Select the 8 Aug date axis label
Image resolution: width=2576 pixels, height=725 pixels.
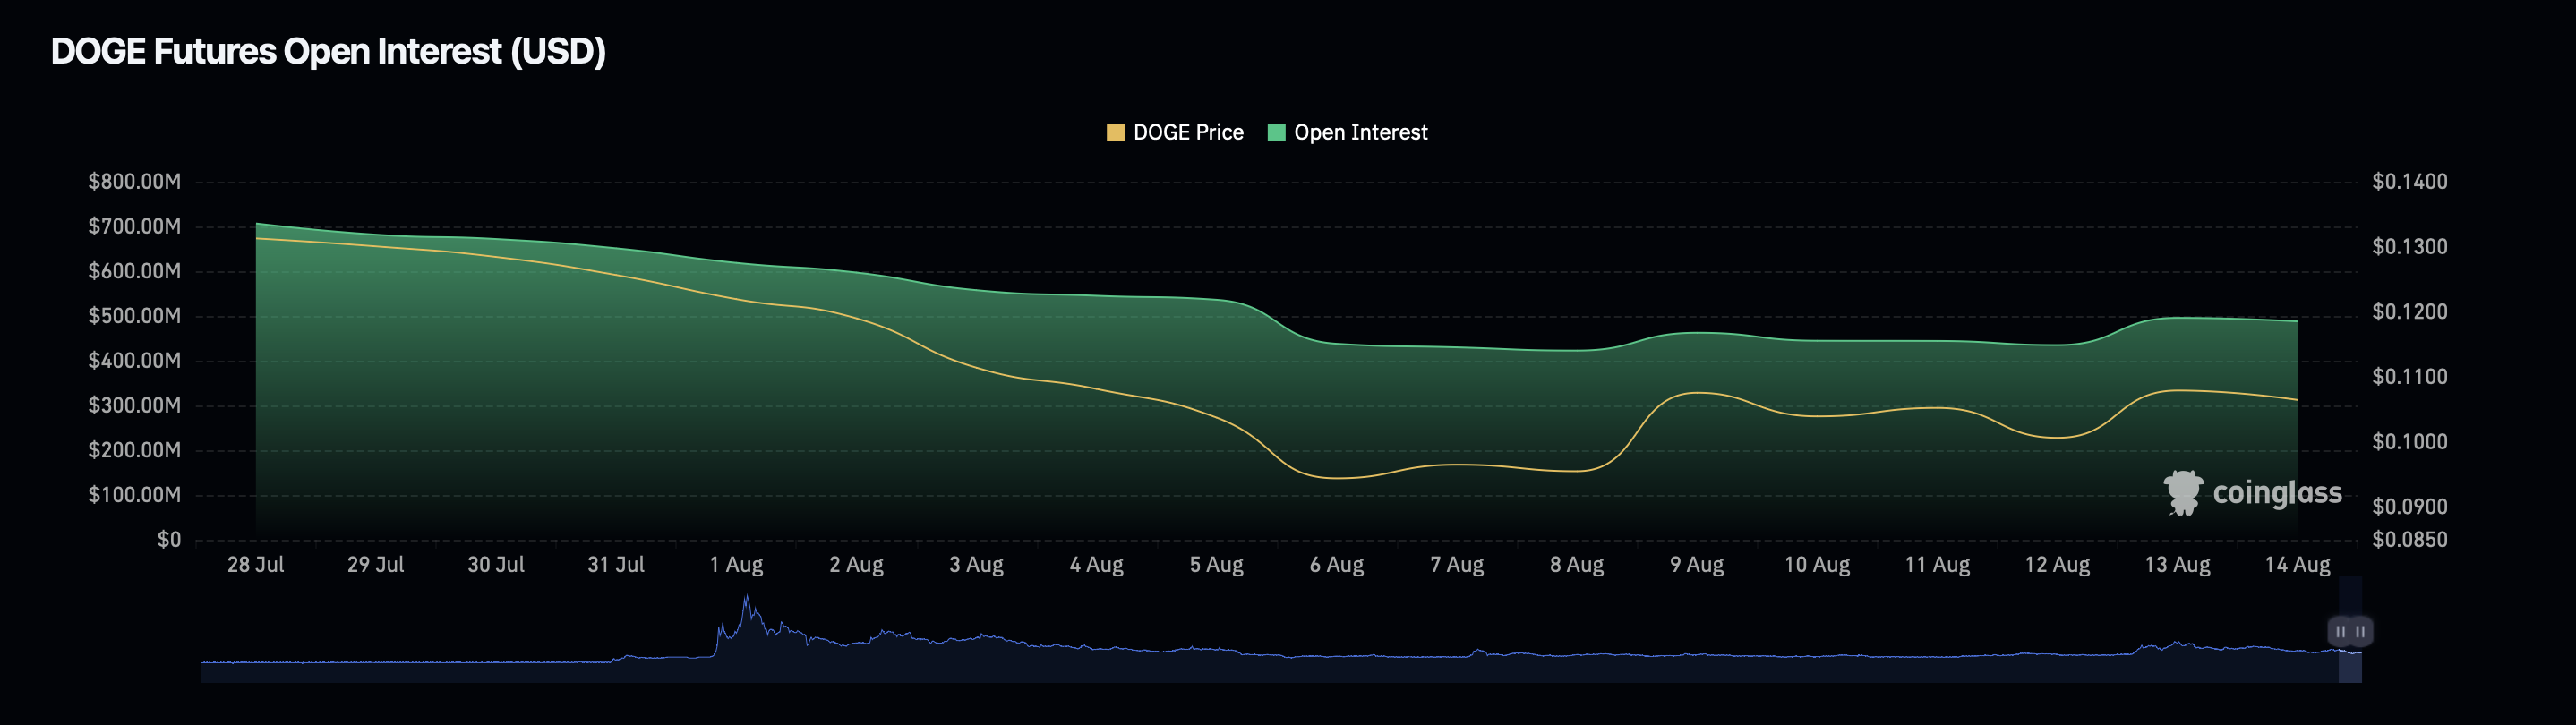click(x=1577, y=564)
